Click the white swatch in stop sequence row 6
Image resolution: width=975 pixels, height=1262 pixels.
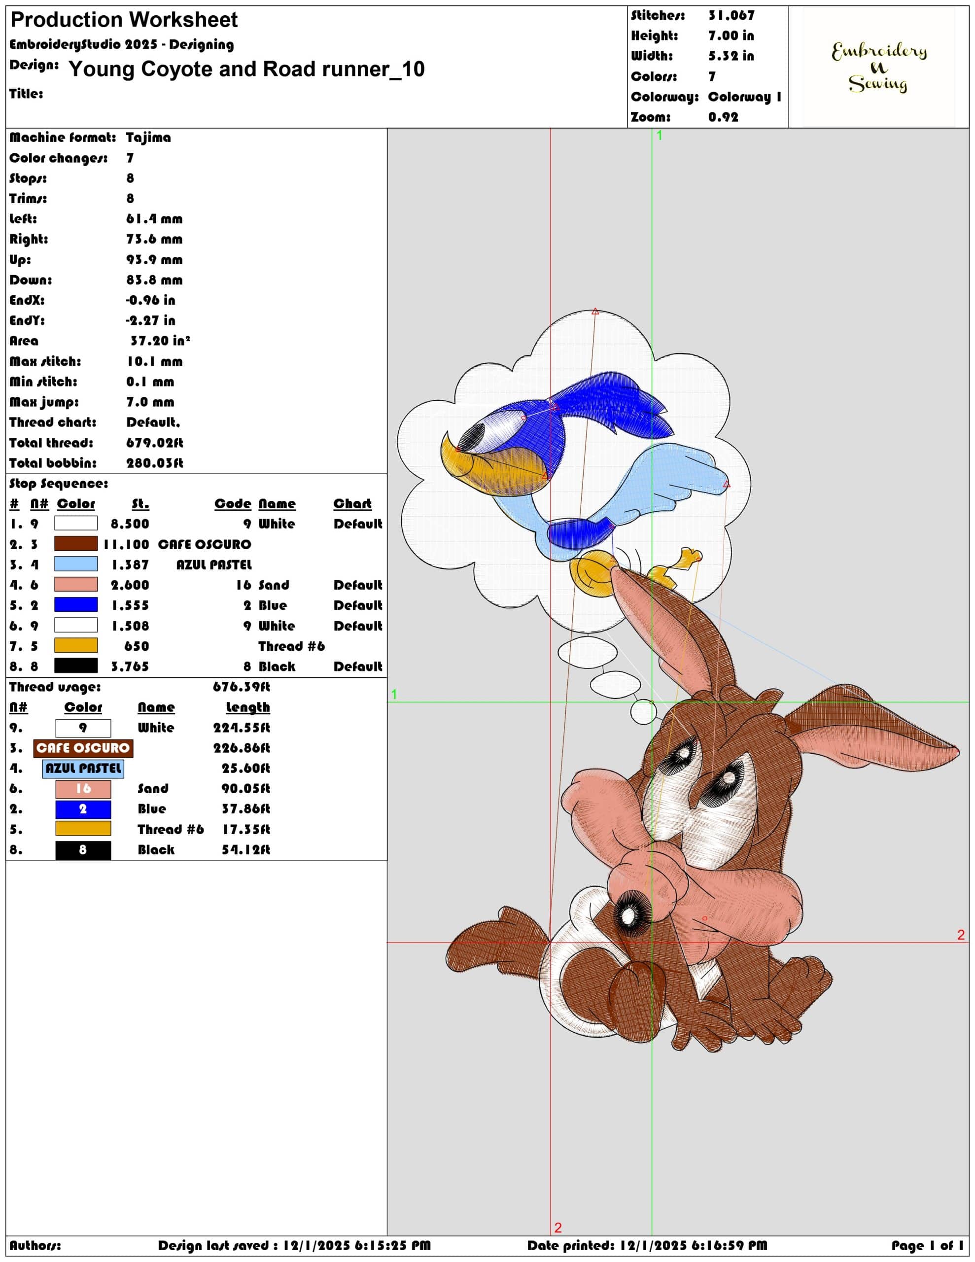[76, 625]
